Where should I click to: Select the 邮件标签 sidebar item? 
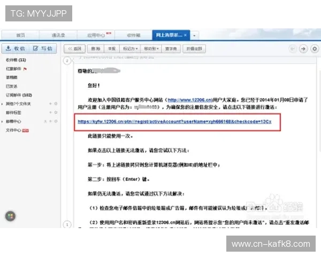click(x=13, y=113)
